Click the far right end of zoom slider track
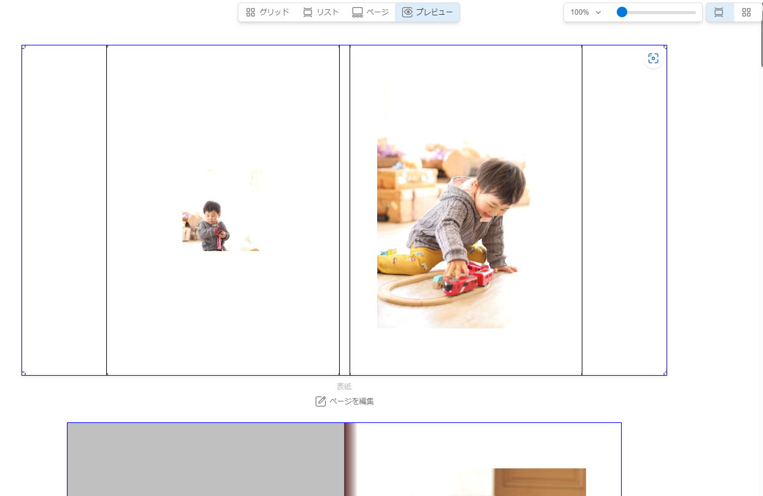 (695, 12)
